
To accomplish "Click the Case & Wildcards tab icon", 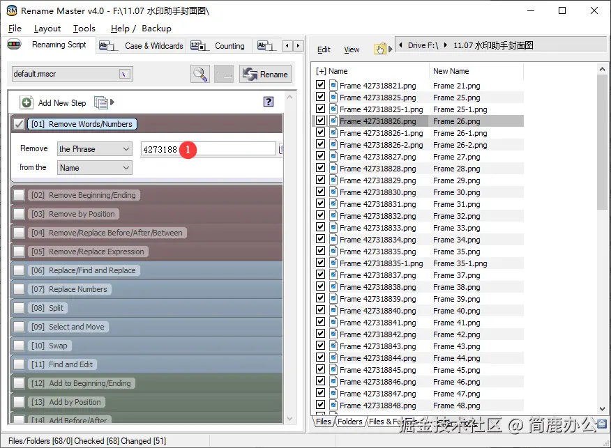I will pyautogui.click(x=107, y=45).
